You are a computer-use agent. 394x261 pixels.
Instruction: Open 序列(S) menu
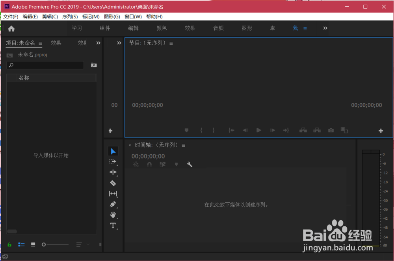pos(70,17)
